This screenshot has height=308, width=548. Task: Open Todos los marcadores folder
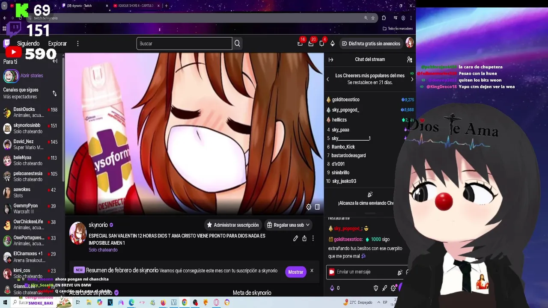point(398,29)
